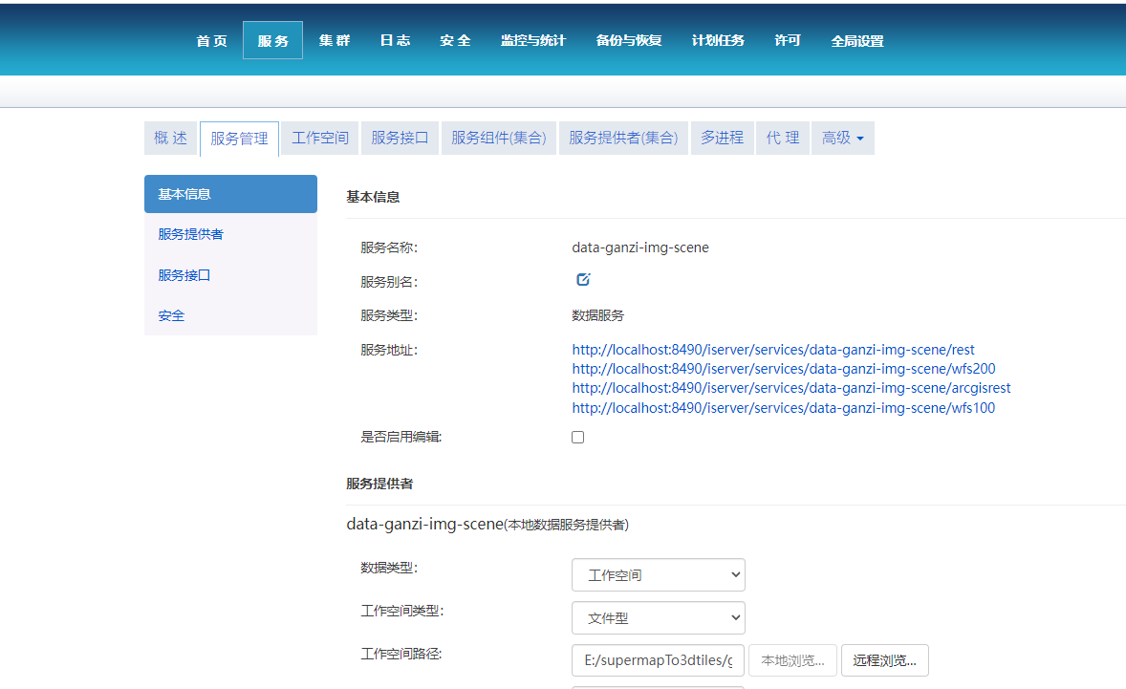Switch to the 服务接口 tab

[400, 138]
